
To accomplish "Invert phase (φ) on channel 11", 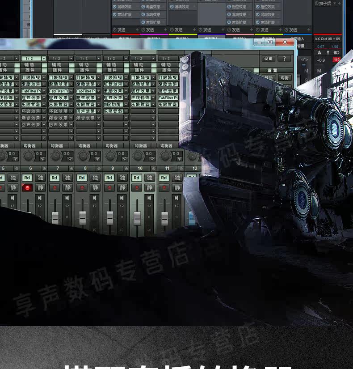I will click(180, 159).
